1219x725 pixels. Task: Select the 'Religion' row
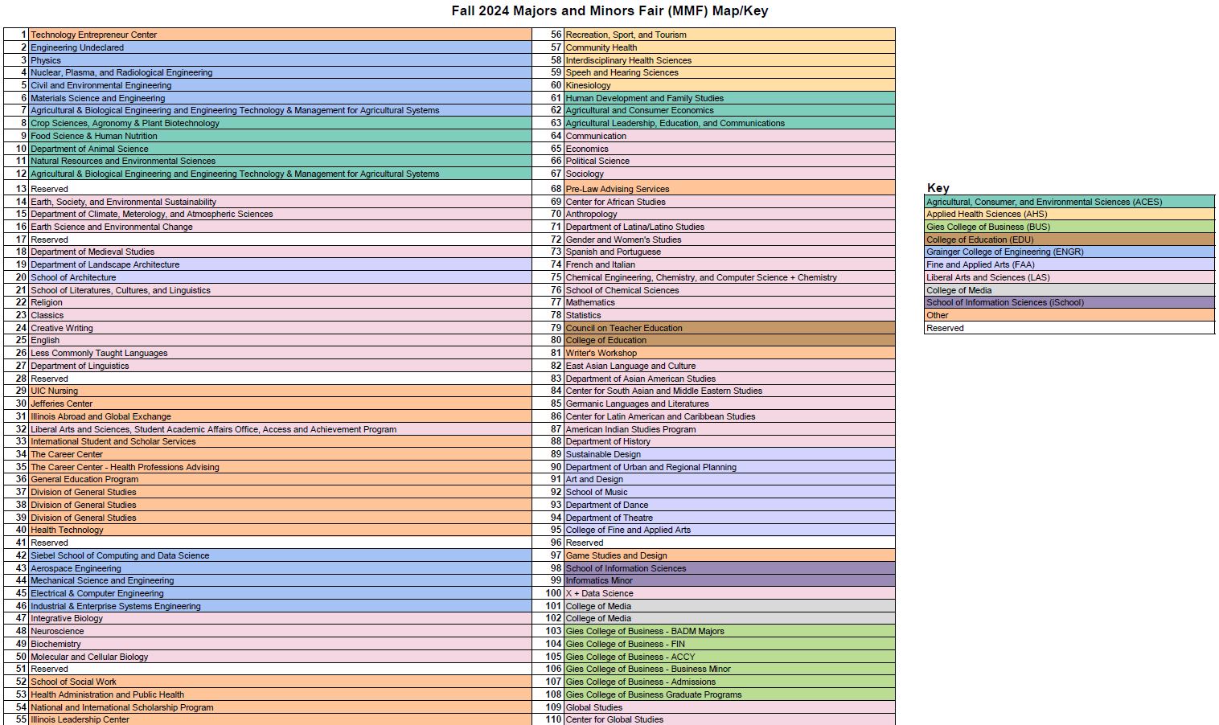(280, 302)
